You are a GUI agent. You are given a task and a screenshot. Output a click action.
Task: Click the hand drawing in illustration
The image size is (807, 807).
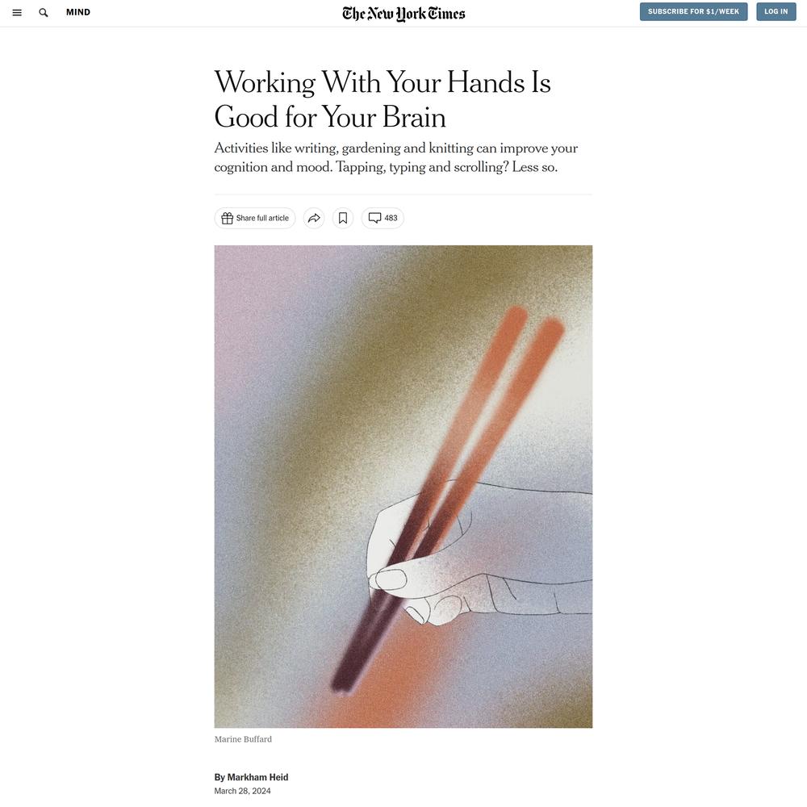pyautogui.click(x=479, y=554)
